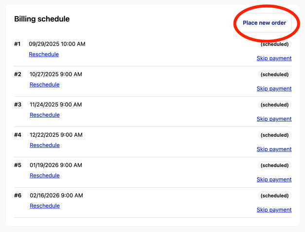Image resolution: width=305 pixels, height=232 pixels.
Task: Skip payment for billing #4
Action: pos(274,149)
